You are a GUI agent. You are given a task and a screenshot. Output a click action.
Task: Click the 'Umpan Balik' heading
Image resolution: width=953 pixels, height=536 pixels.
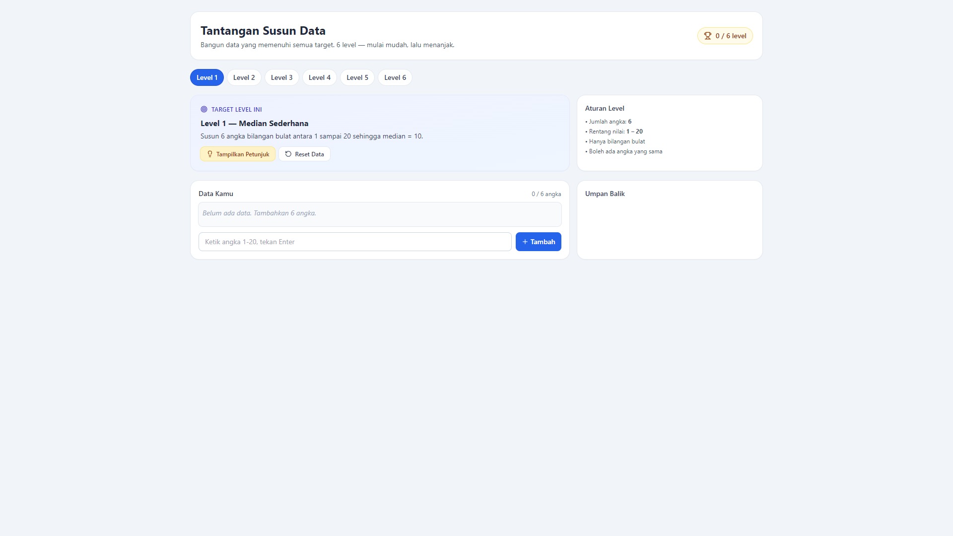[x=605, y=194]
